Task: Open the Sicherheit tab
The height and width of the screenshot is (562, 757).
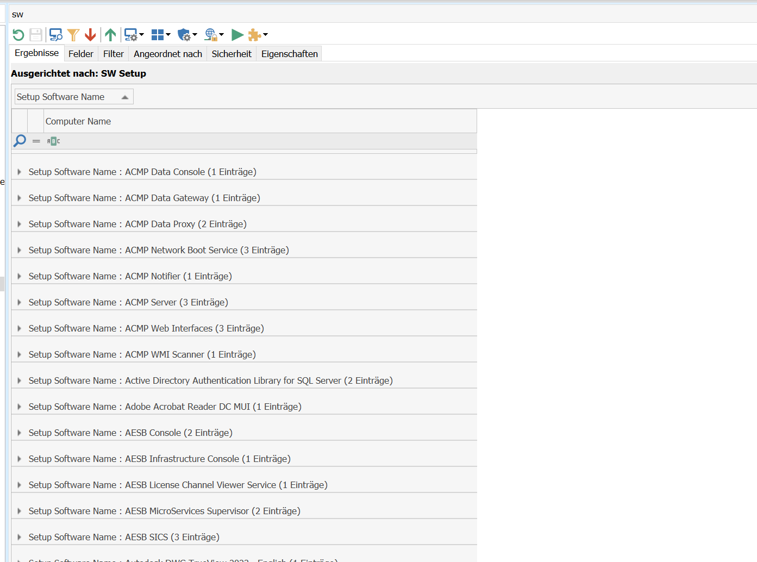Action: (232, 54)
